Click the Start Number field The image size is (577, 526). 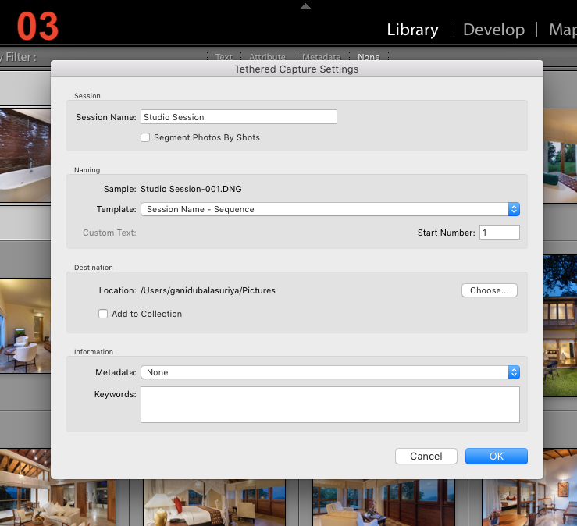tap(500, 233)
